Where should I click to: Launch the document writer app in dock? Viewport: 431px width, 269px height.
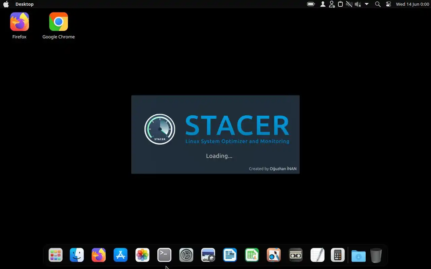click(x=230, y=255)
